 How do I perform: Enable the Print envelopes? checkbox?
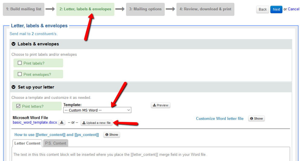point(20,74)
